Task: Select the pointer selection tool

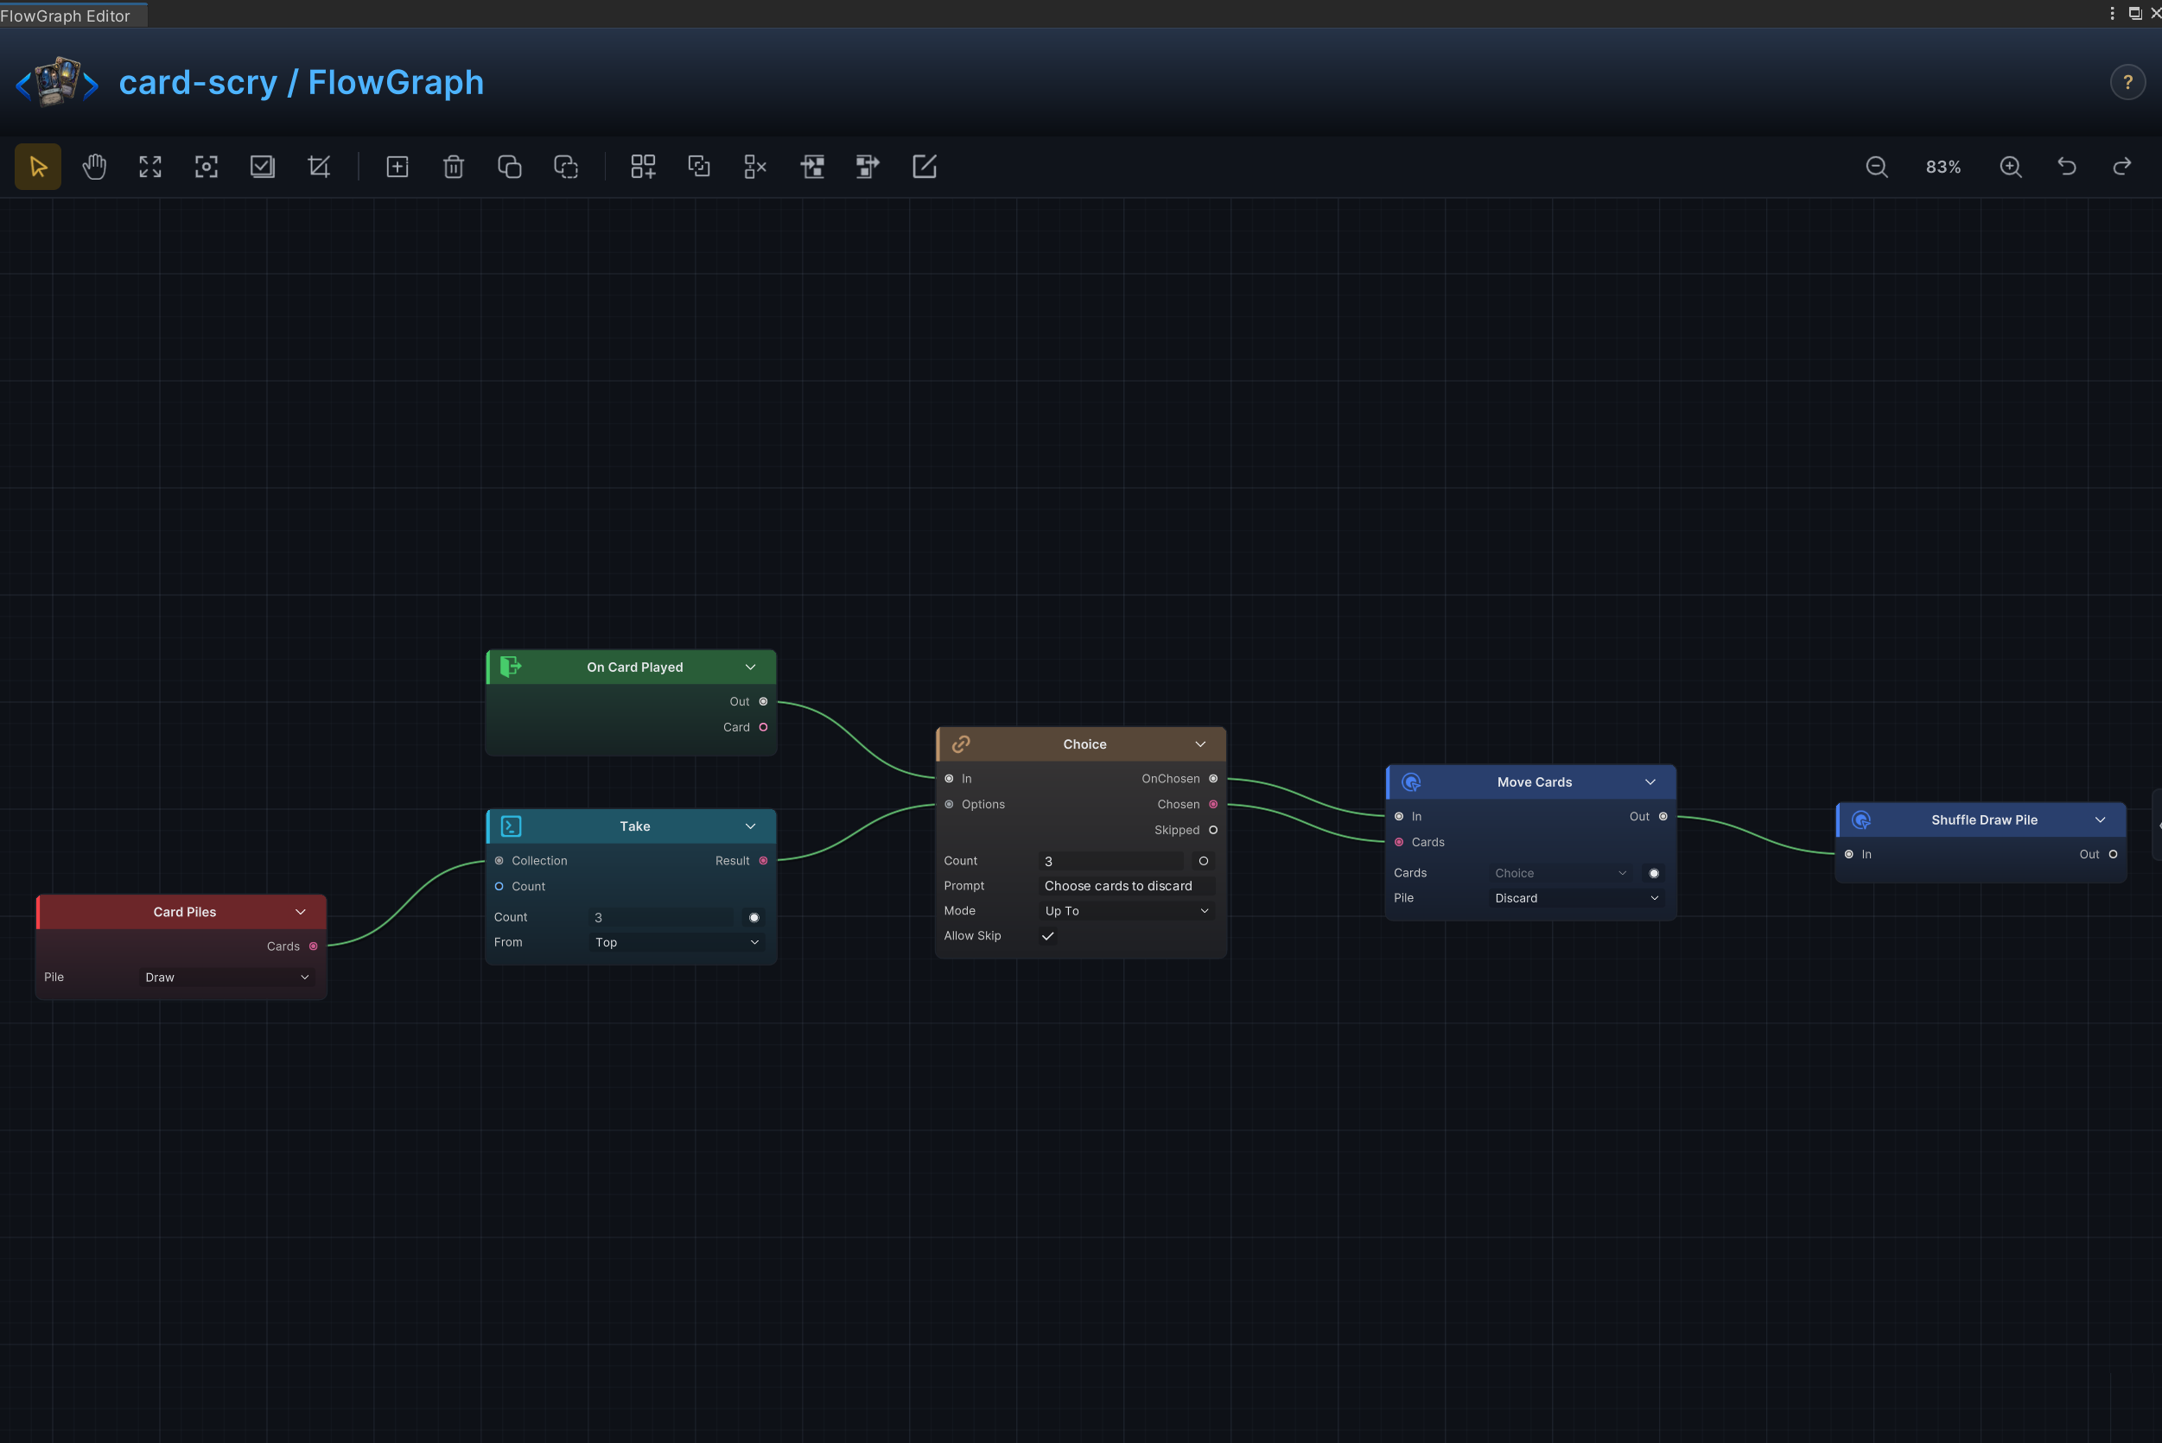Action: [x=38, y=167]
